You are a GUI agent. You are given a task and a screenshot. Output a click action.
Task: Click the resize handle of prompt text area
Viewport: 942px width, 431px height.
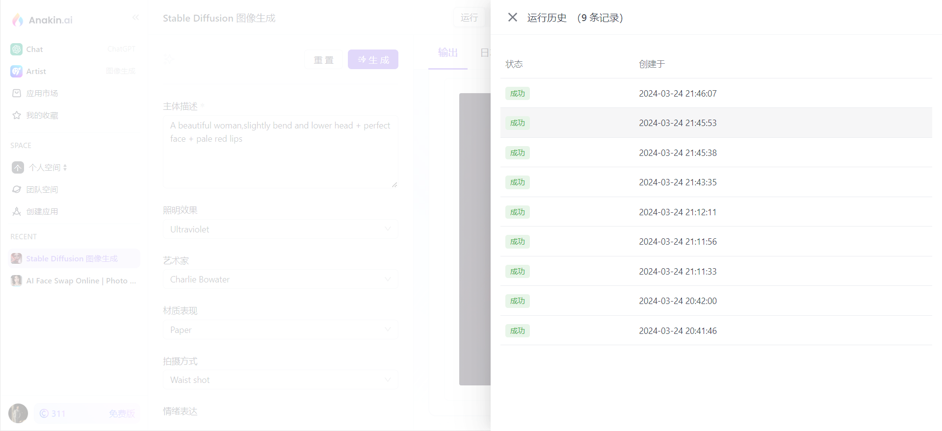[394, 184]
